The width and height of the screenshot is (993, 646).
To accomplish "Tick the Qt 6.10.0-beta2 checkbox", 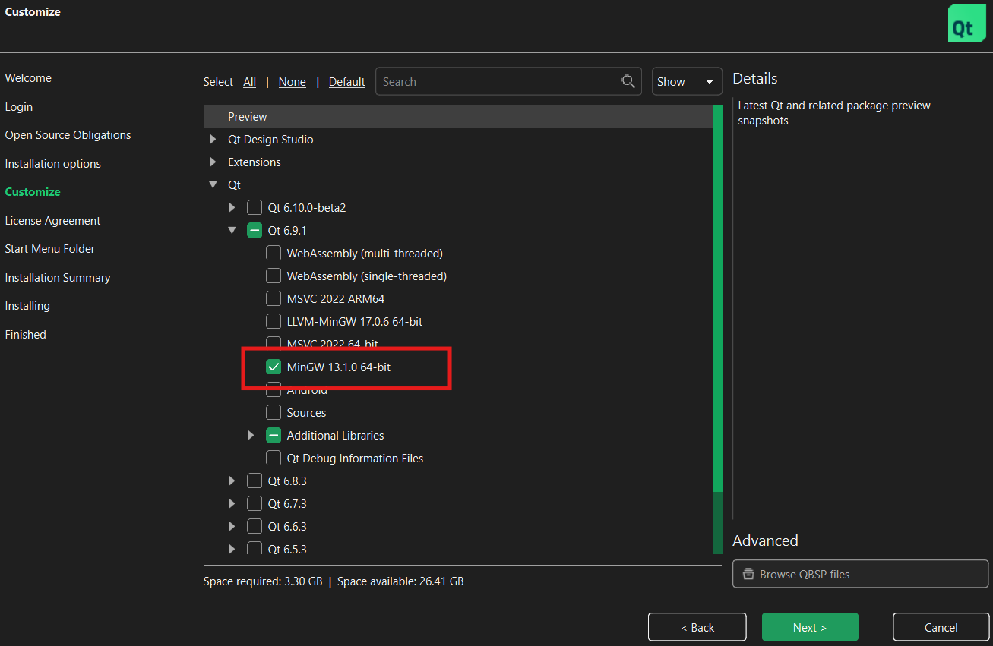I will 255,207.
